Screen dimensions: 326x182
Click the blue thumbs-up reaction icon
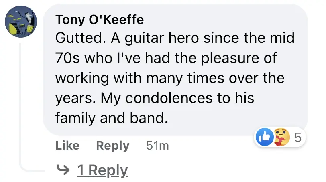click(x=265, y=138)
